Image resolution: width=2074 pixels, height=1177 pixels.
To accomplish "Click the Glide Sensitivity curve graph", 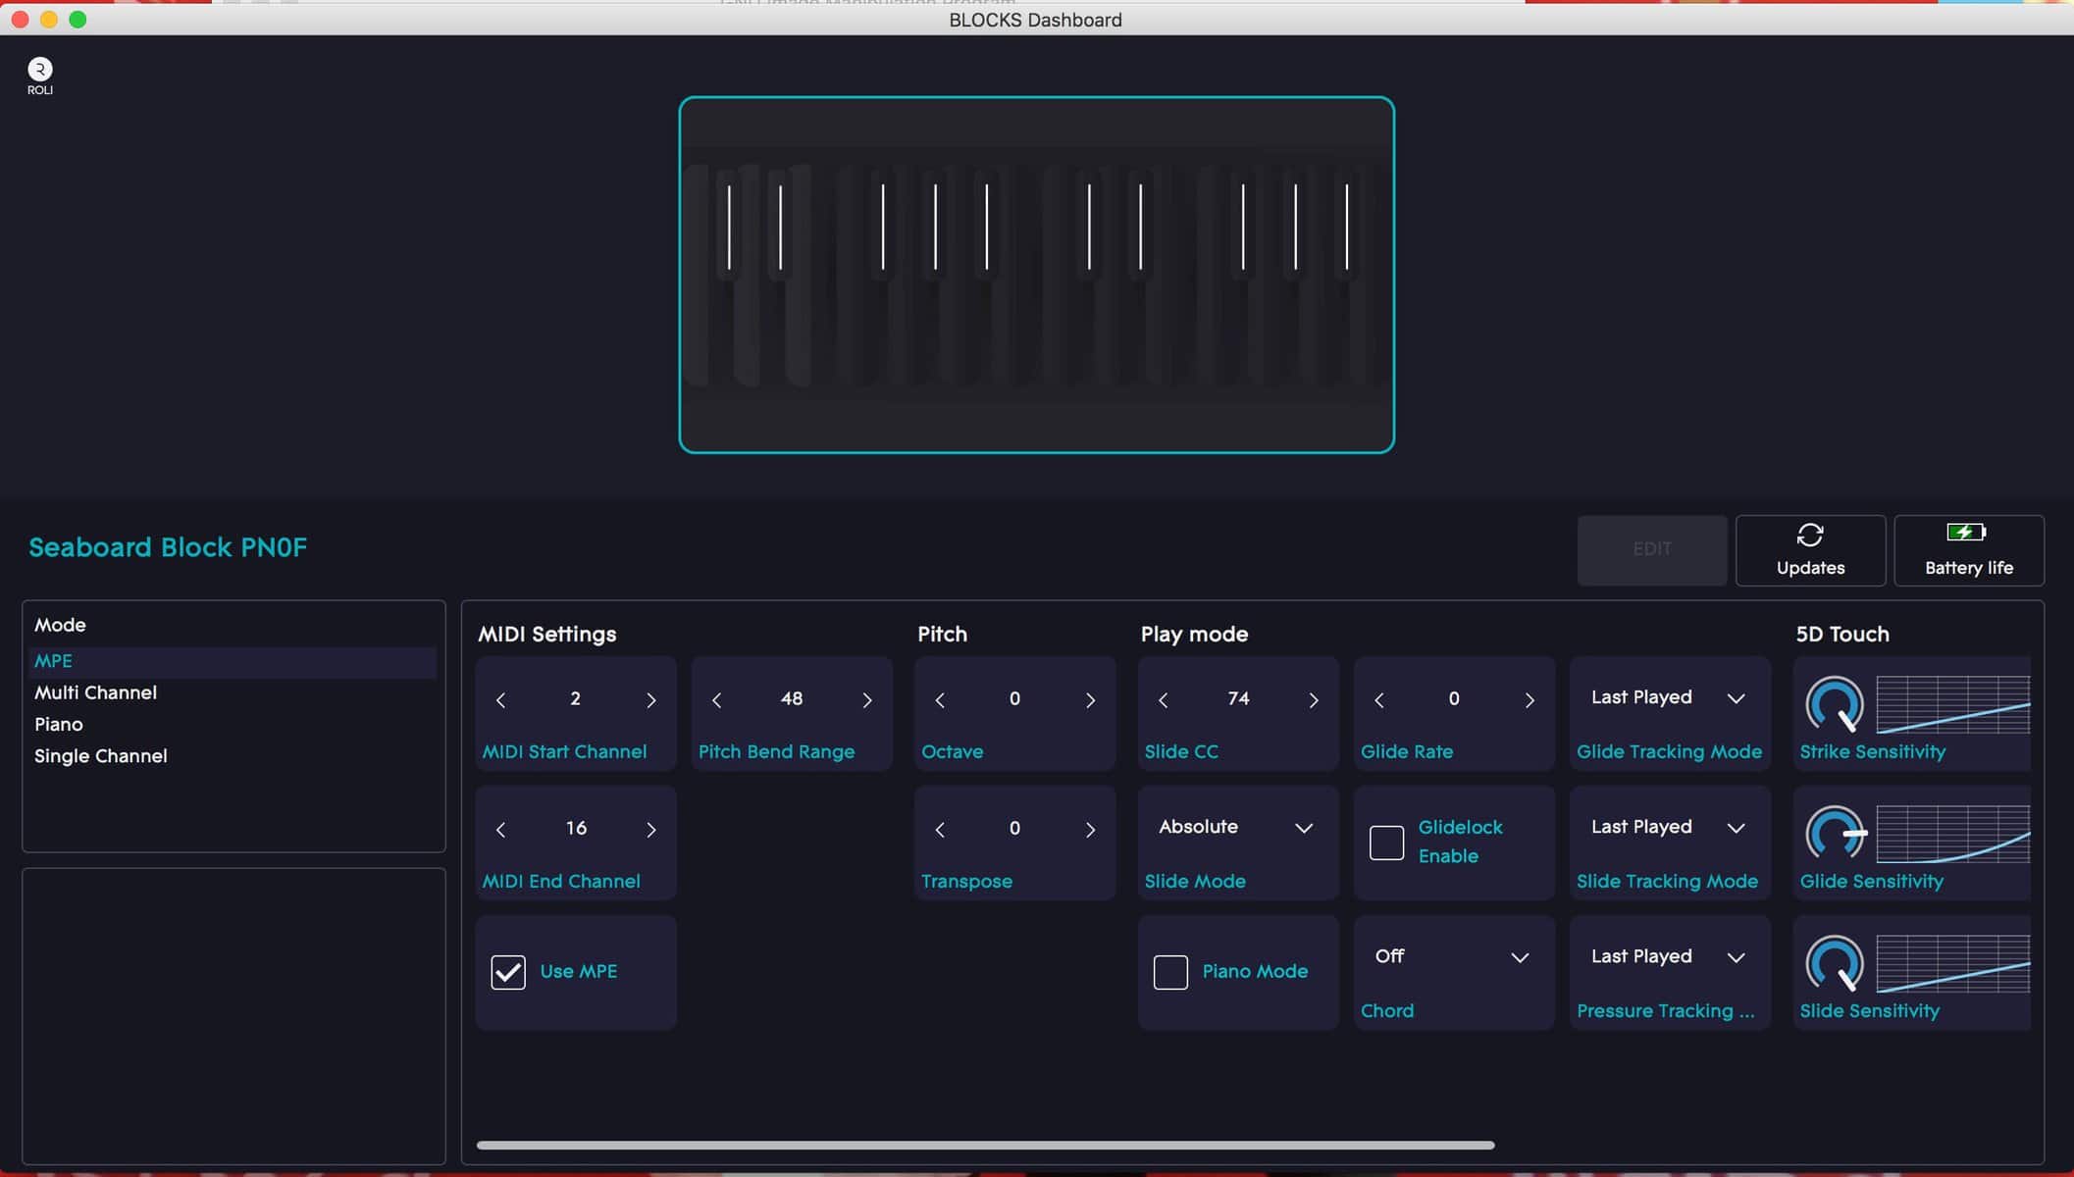I will (x=1952, y=834).
